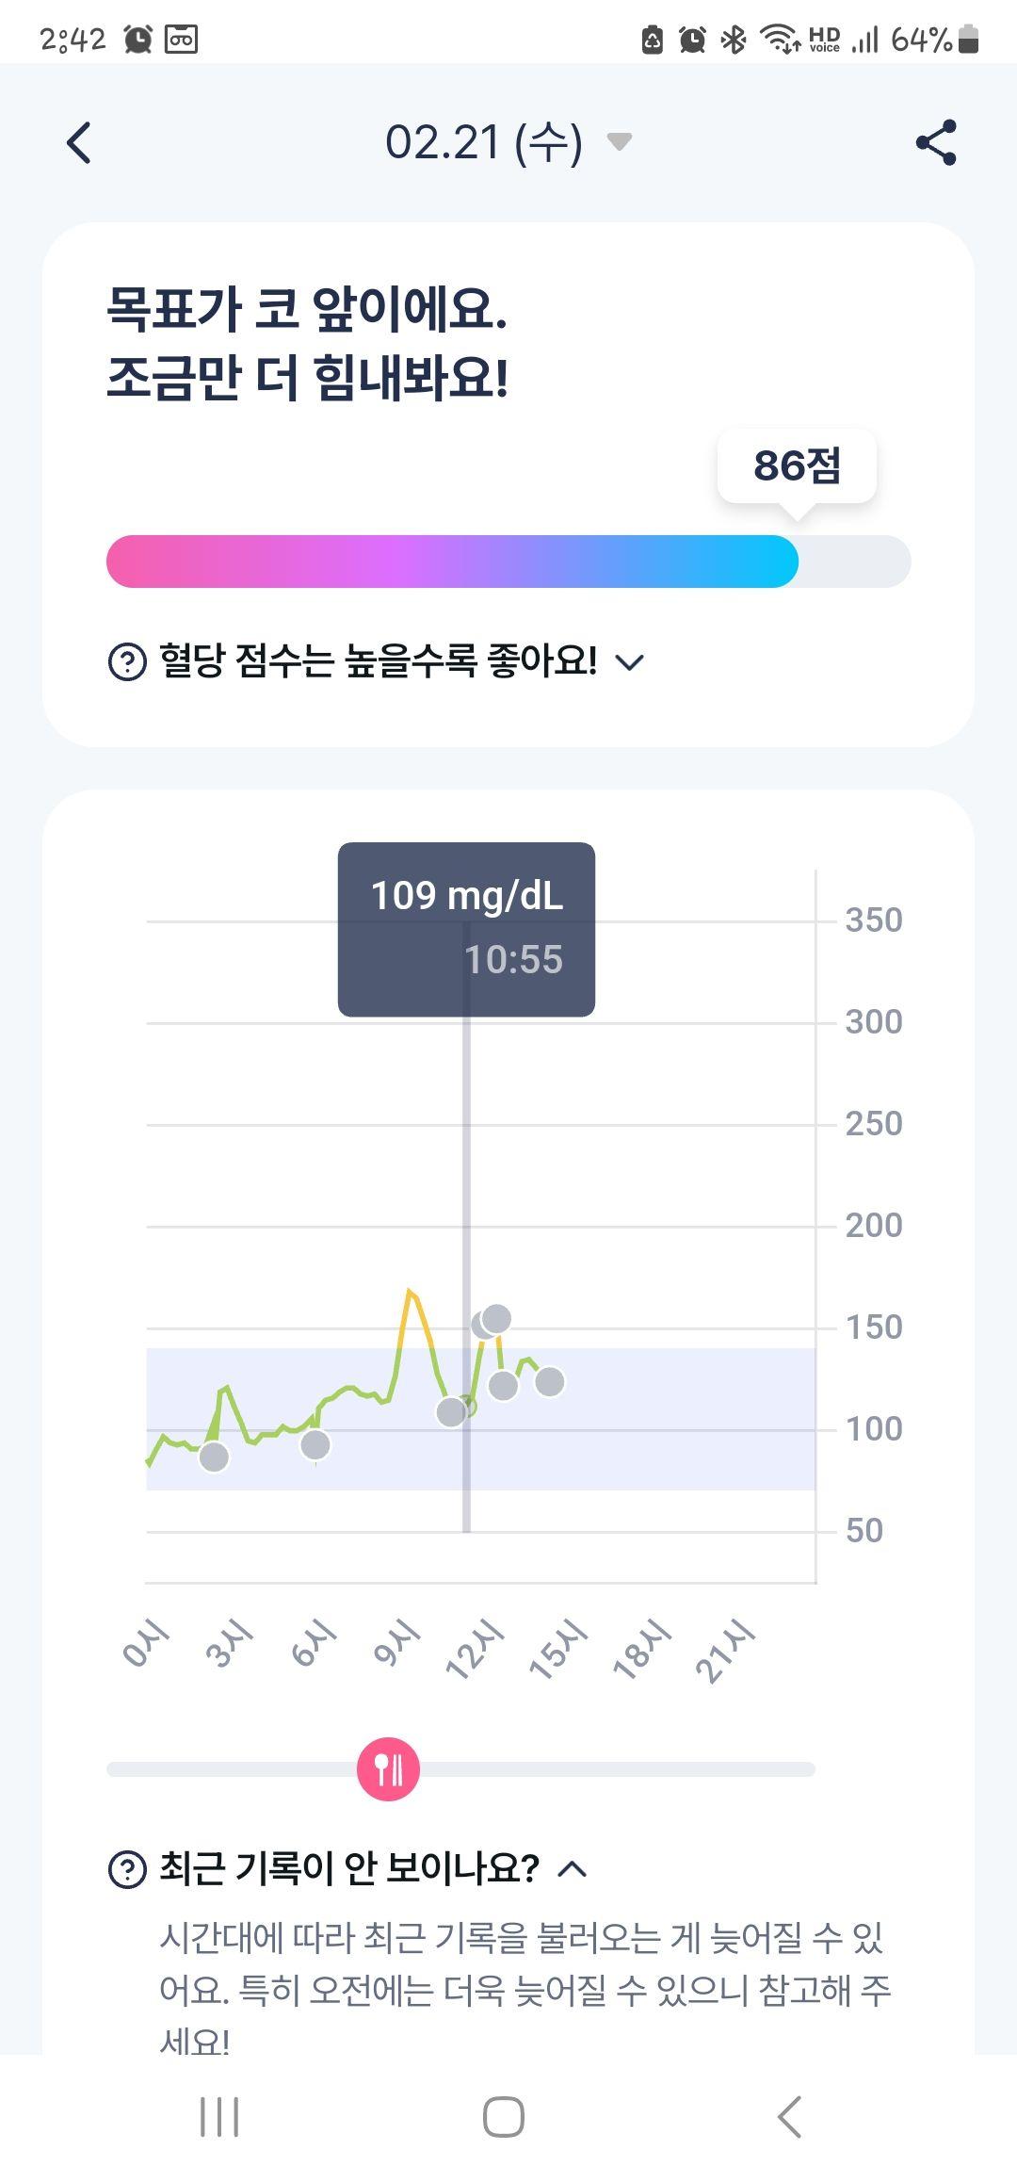Tap the question mark icon beside 혈당 점수는
The height and width of the screenshot is (2182, 1017).
[127, 661]
